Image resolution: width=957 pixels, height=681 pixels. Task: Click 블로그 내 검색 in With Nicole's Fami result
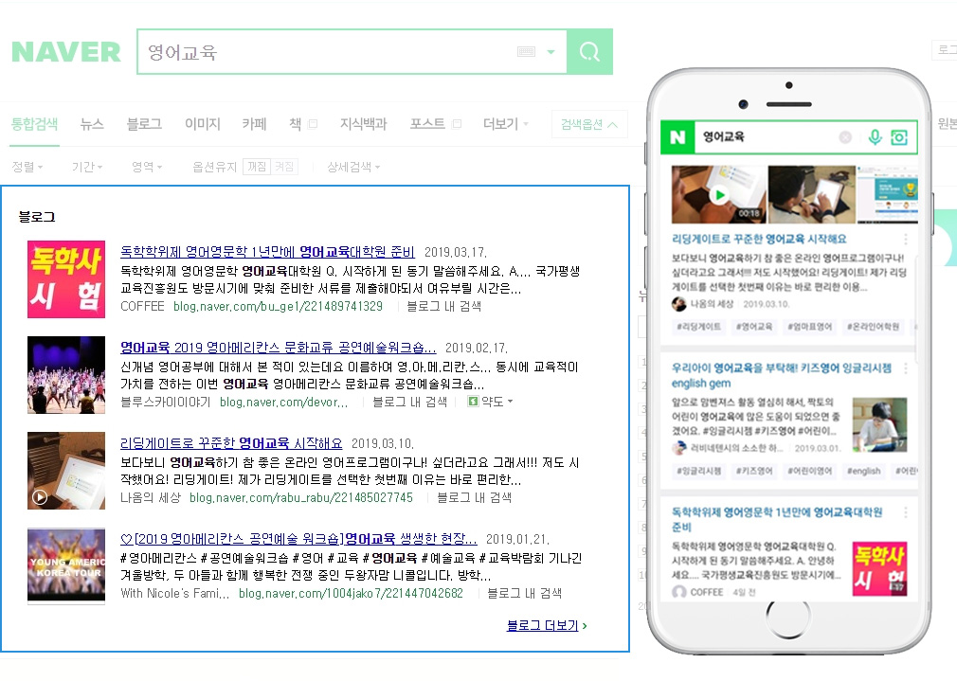click(525, 594)
